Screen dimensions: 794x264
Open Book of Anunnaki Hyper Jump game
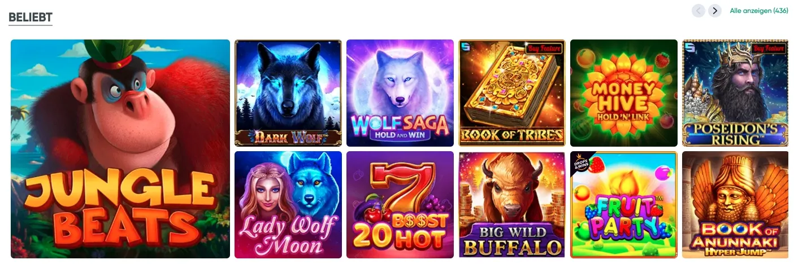click(x=735, y=205)
